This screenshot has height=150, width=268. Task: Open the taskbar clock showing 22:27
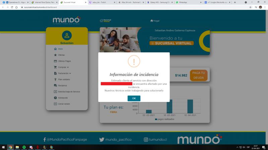click(x=256, y=147)
